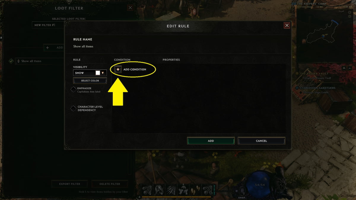Click the Cancel button
Viewport: 356px width, 200px height.
(261, 141)
